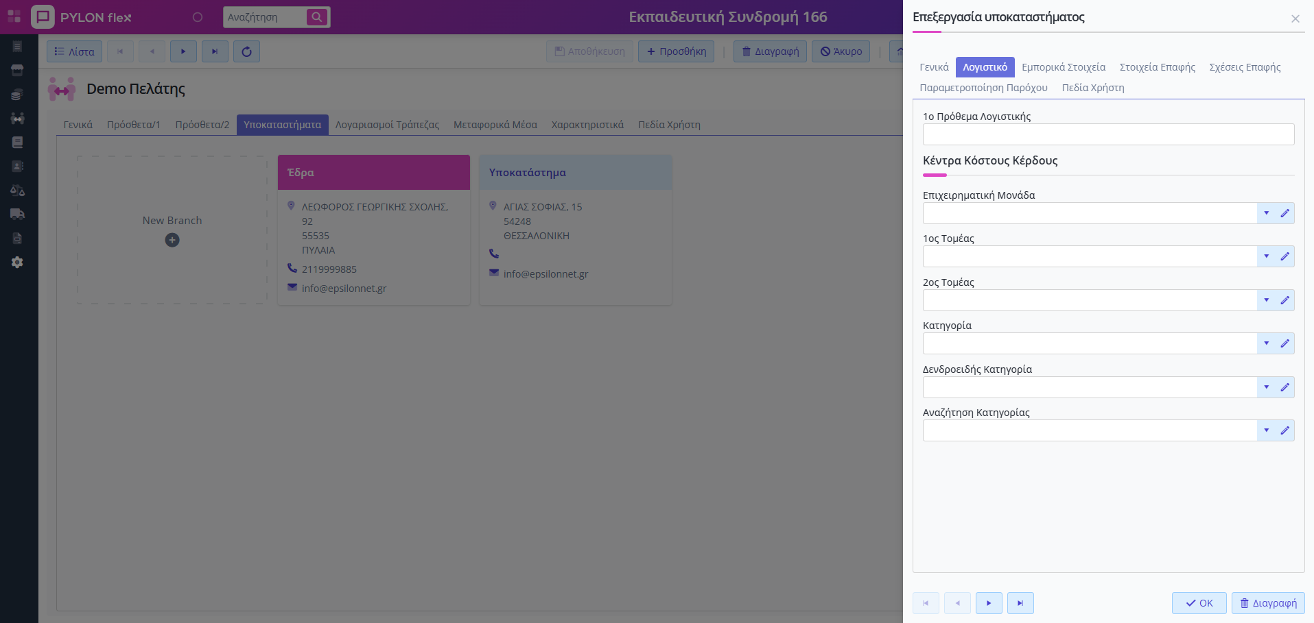Open the app grid icon at top-left
The height and width of the screenshot is (623, 1314).
coord(14,16)
